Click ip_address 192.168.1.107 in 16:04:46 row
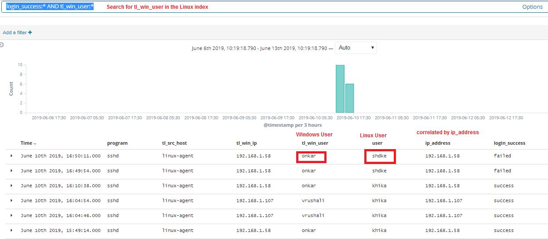The height and width of the screenshot is (239, 548). point(444,216)
